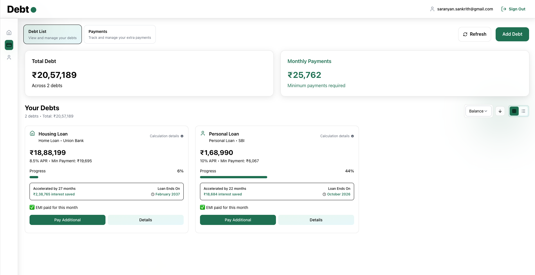Toggle sort direction arrow button
Image resolution: width=535 pixels, height=275 pixels.
(x=500, y=111)
